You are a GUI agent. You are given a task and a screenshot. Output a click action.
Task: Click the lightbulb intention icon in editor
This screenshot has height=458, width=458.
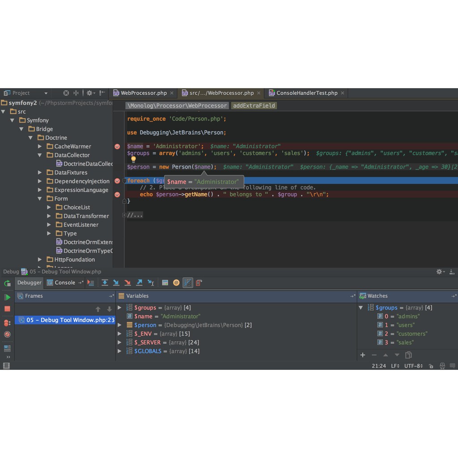pos(133,160)
